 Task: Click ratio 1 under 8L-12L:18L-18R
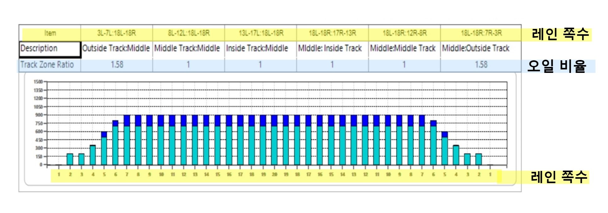pos(189,65)
